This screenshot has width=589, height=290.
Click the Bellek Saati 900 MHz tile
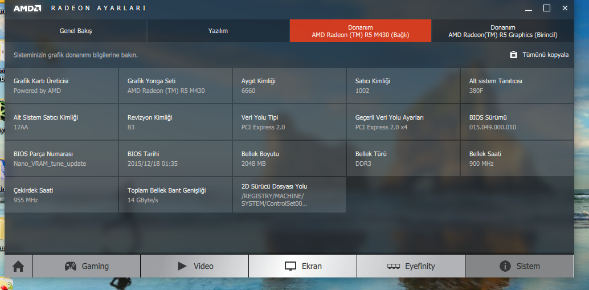click(517, 158)
